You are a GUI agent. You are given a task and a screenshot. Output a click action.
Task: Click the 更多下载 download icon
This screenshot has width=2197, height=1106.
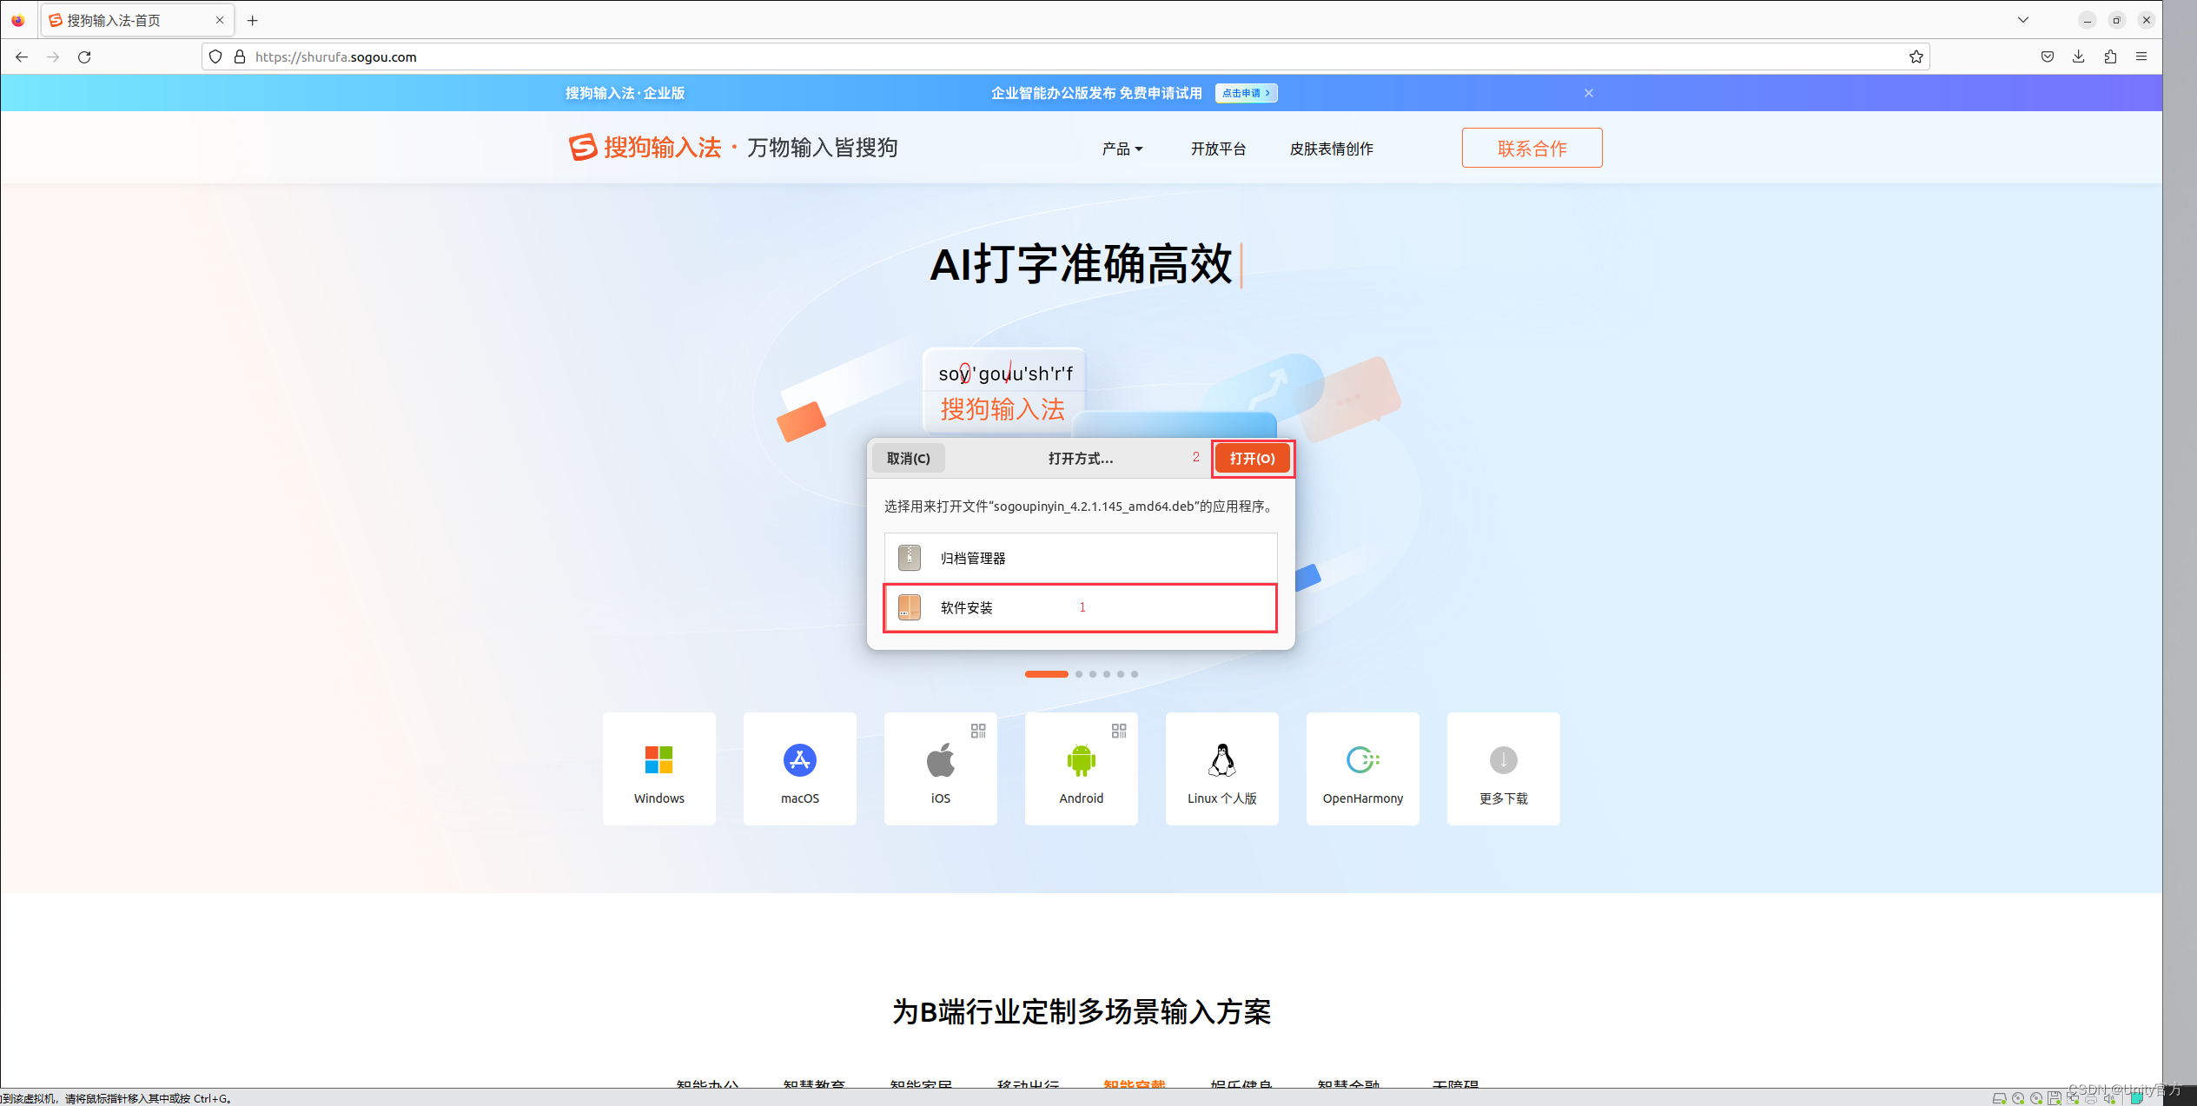tap(1503, 758)
